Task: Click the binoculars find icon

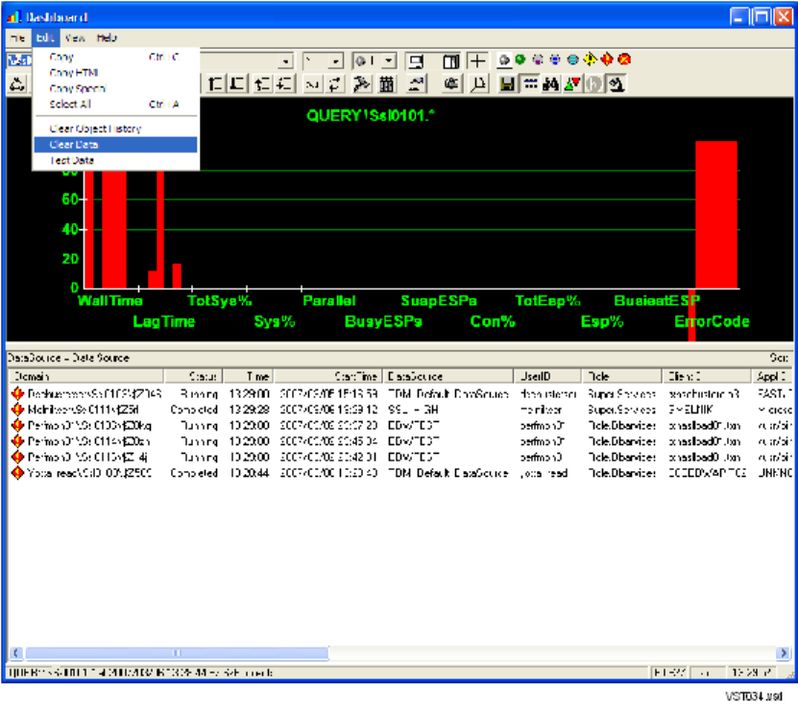Action: click(x=551, y=84)
